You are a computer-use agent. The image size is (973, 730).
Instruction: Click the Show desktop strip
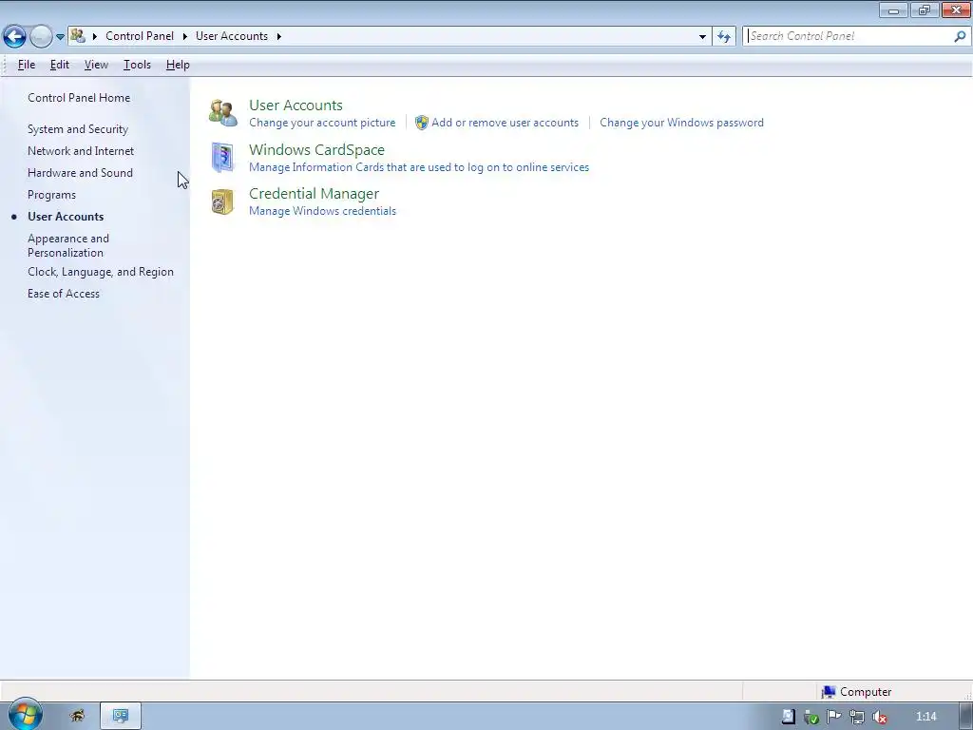click(966, 717)
